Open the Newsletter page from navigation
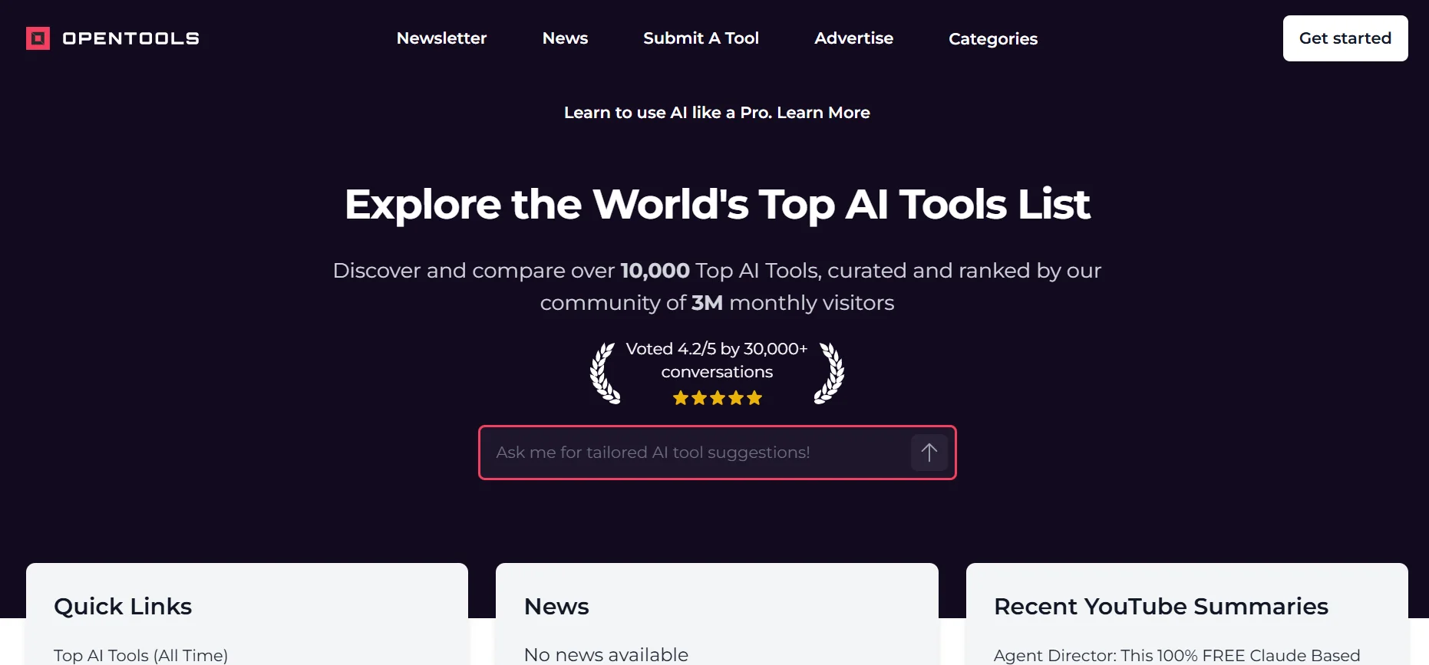Image resolution: width=1429 pixels, height=665 pixels. (441, 38)
